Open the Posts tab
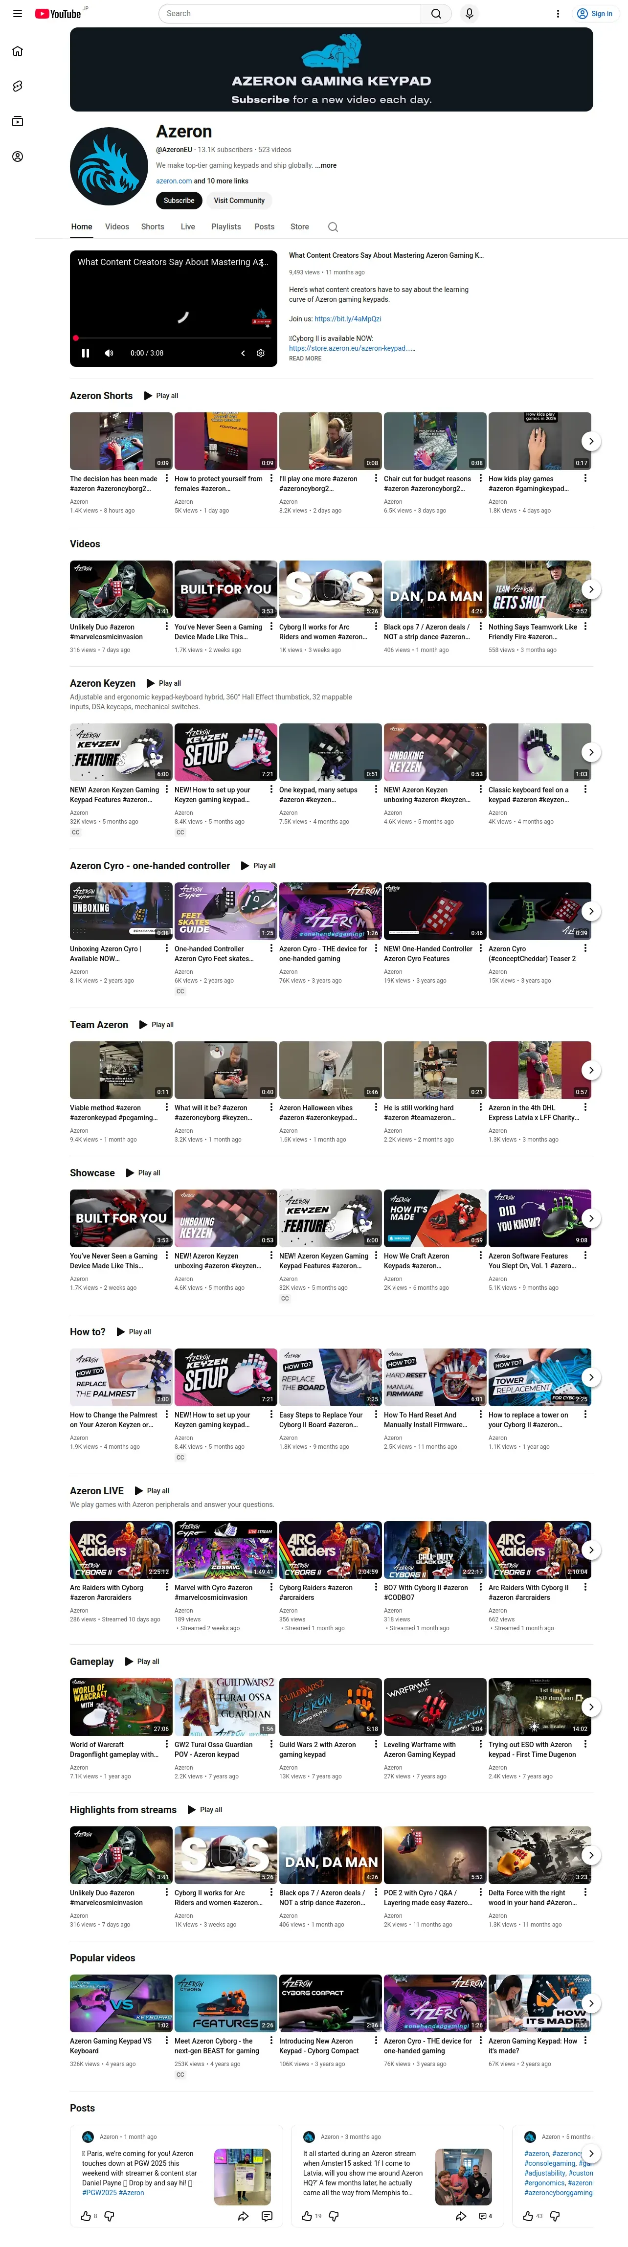The width and height of the screenshot is (628, 2247). point(264,227)
